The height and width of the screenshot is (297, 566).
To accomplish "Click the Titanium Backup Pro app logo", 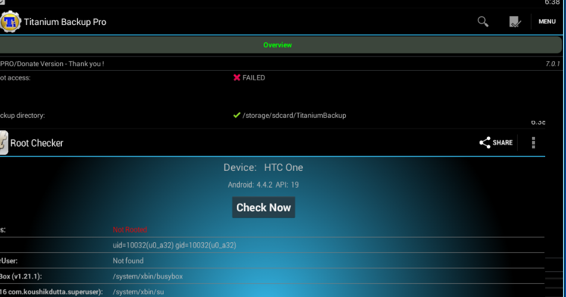I will click(x=10, y=21).
